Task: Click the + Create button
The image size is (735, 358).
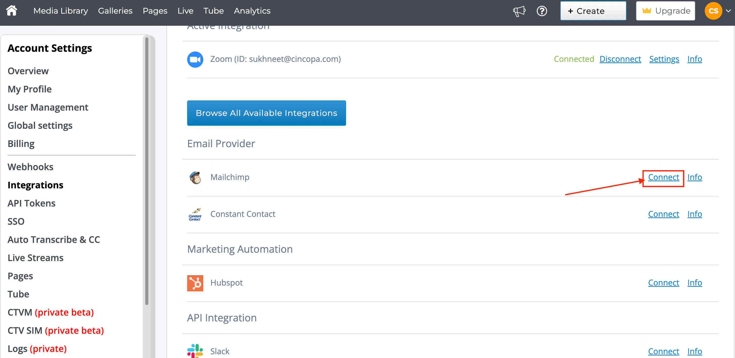Action: point(593,11)
